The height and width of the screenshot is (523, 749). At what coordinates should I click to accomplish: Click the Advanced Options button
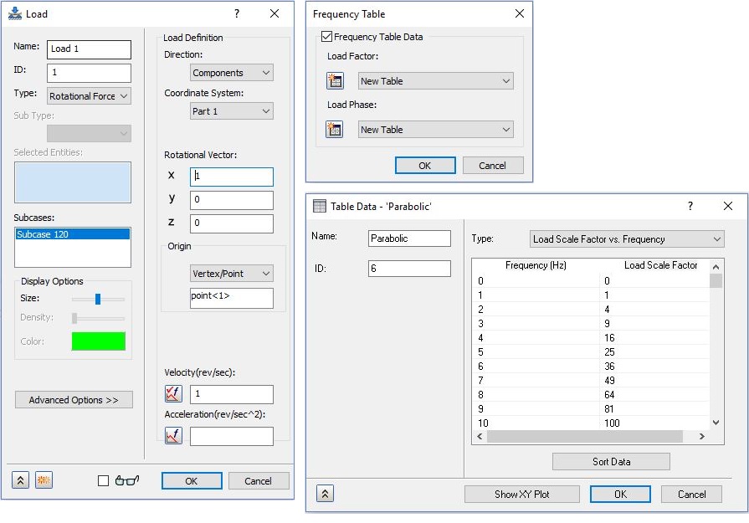click(74, 399)
